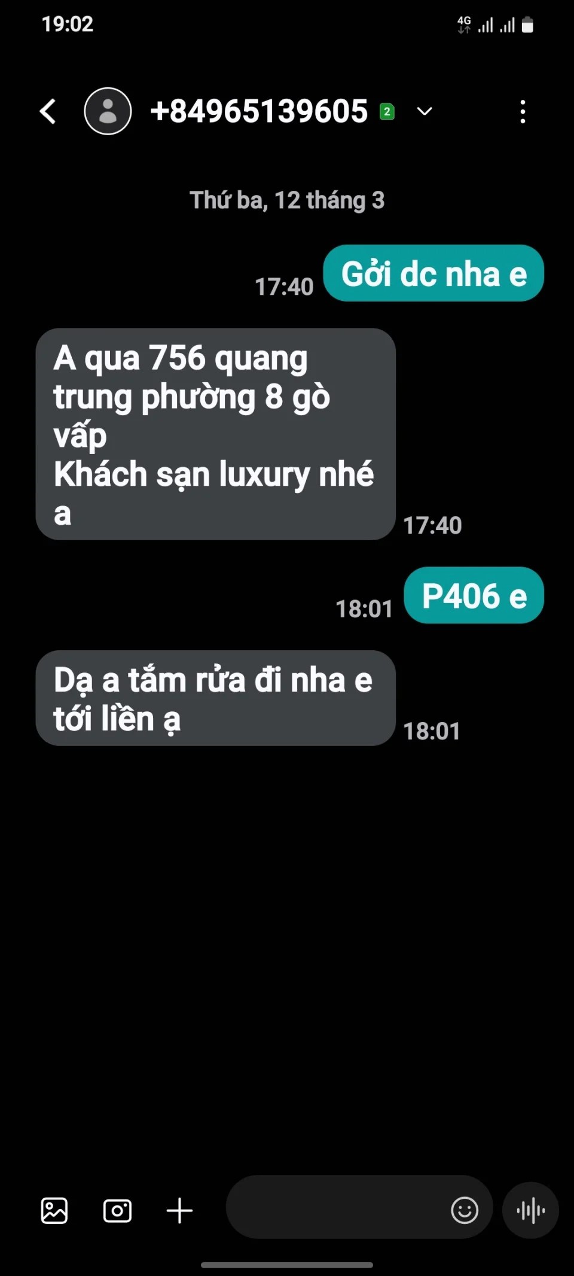The height and width of the screenshot is (1276, 574).
Task: Open the gallery image picker icon
Action: [x=54, y=1211]
